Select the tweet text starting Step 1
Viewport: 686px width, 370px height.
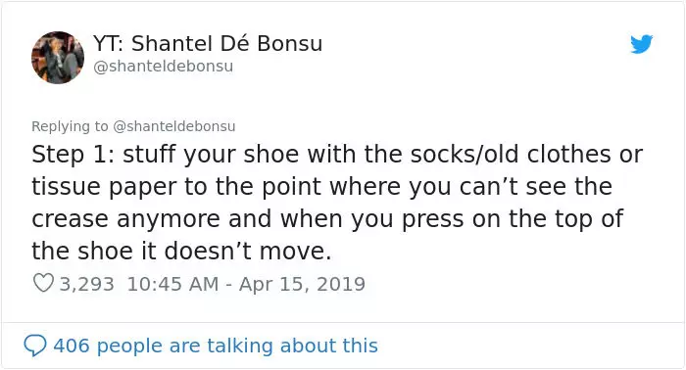(337, 203)
